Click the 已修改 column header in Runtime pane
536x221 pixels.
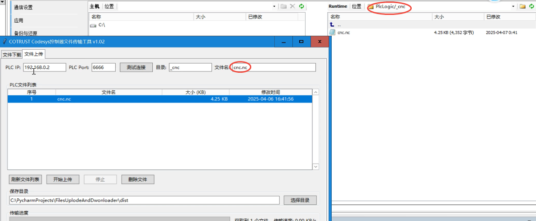point(510,17)
